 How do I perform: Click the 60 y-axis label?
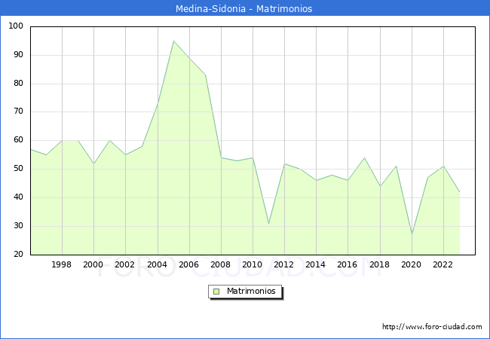pos(18,140)
